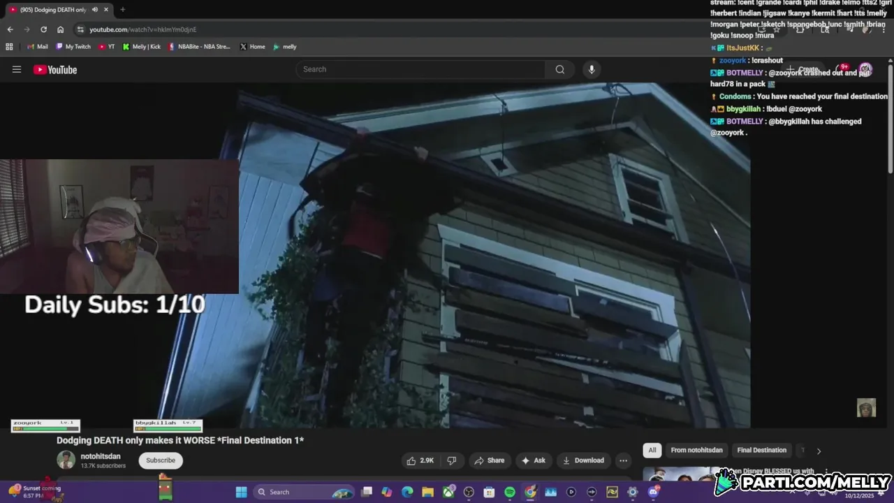Open the NBABite bookmark

tap(199, 47)
